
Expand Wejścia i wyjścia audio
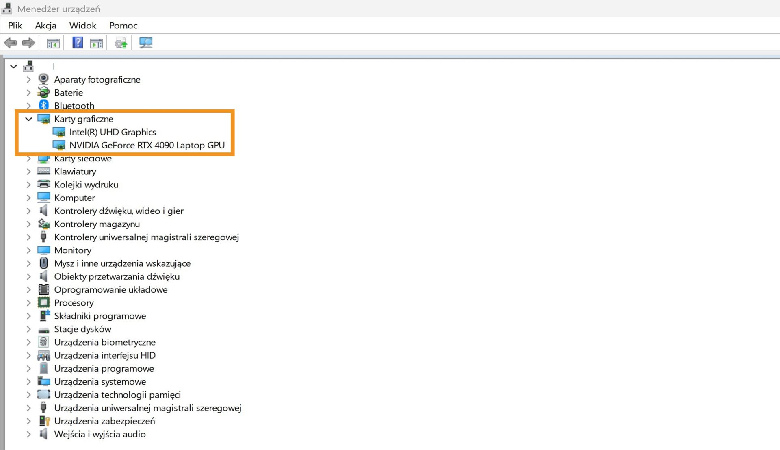[28, 434]
